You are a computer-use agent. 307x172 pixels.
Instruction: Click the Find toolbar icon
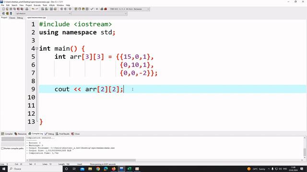click(x=43, y=9)
